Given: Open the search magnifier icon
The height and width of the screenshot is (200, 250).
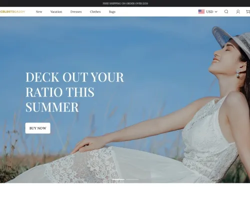Looking at the screenshot, I should (x=226, y=11).
